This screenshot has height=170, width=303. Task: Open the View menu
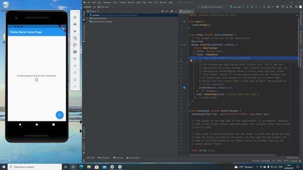(99, 2)
